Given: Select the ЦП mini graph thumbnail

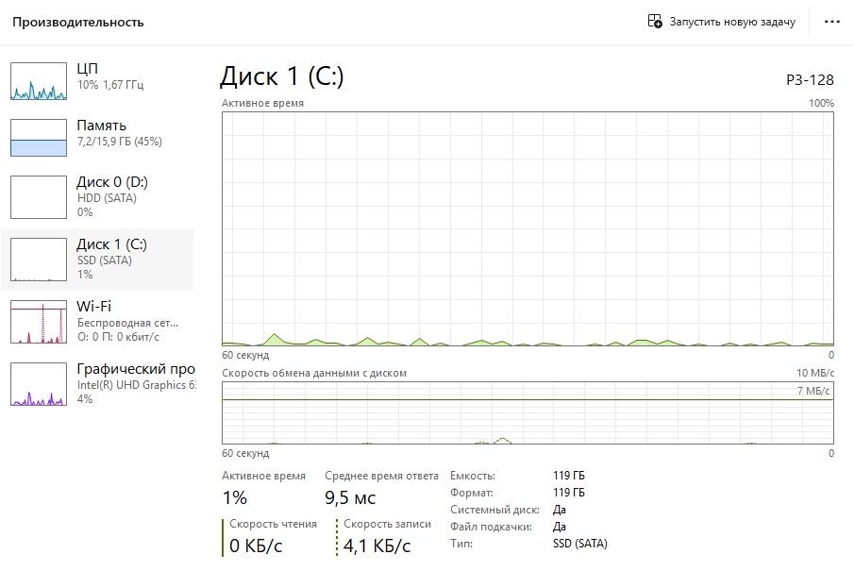Looking at the screenshot, I should coord(39,80).
